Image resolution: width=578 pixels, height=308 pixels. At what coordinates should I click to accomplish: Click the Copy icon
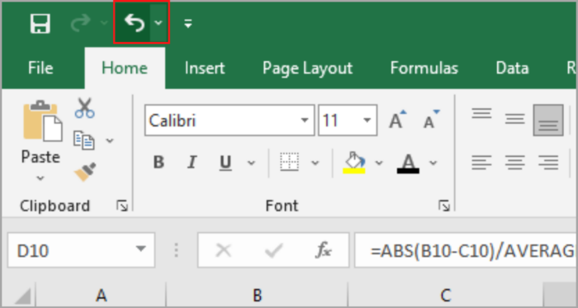pos(84,140)
